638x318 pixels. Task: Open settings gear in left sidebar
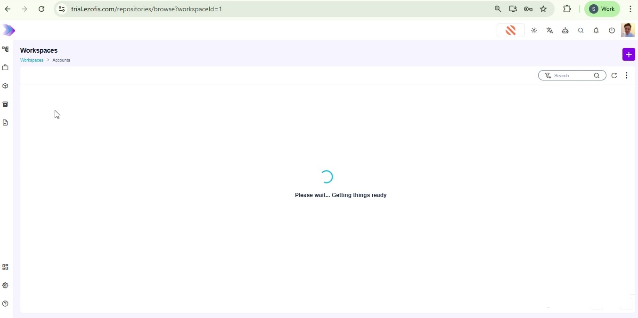point(6,286)
